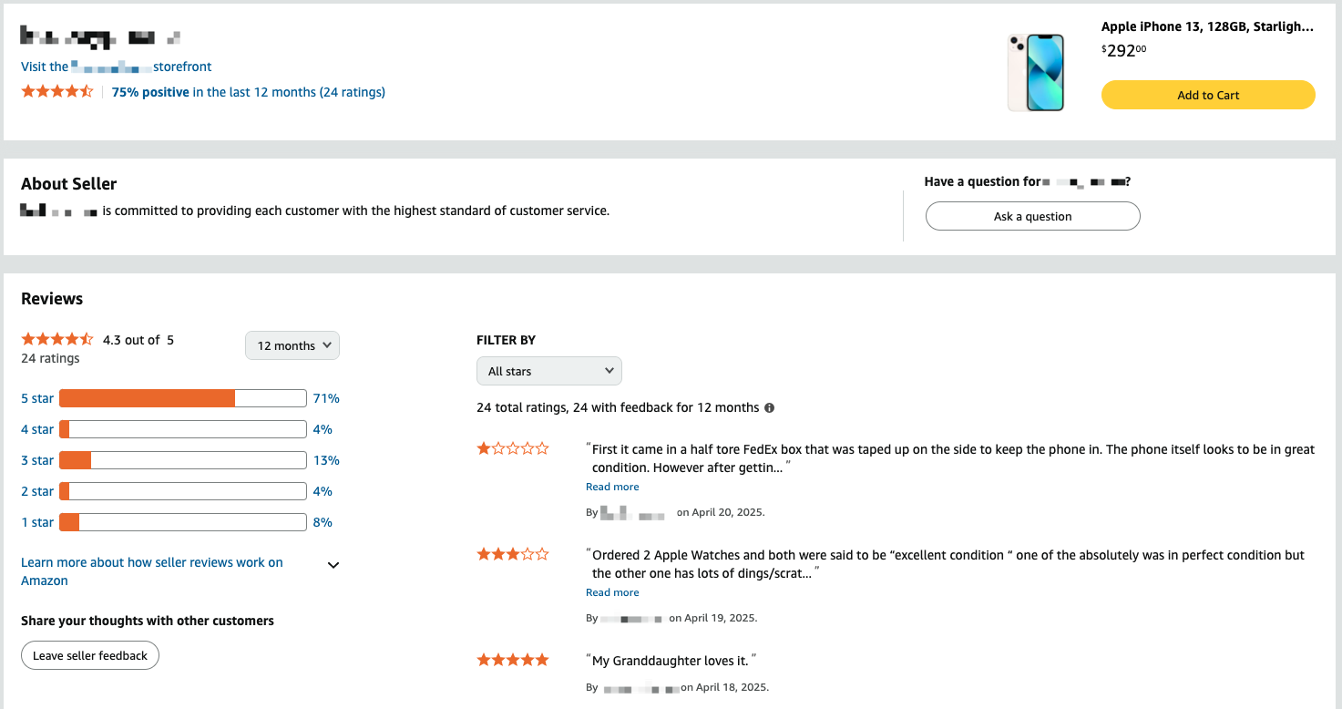The image size is (1342, 709).
Task: Click the one-star review rating icon
Action: point(513,448)
